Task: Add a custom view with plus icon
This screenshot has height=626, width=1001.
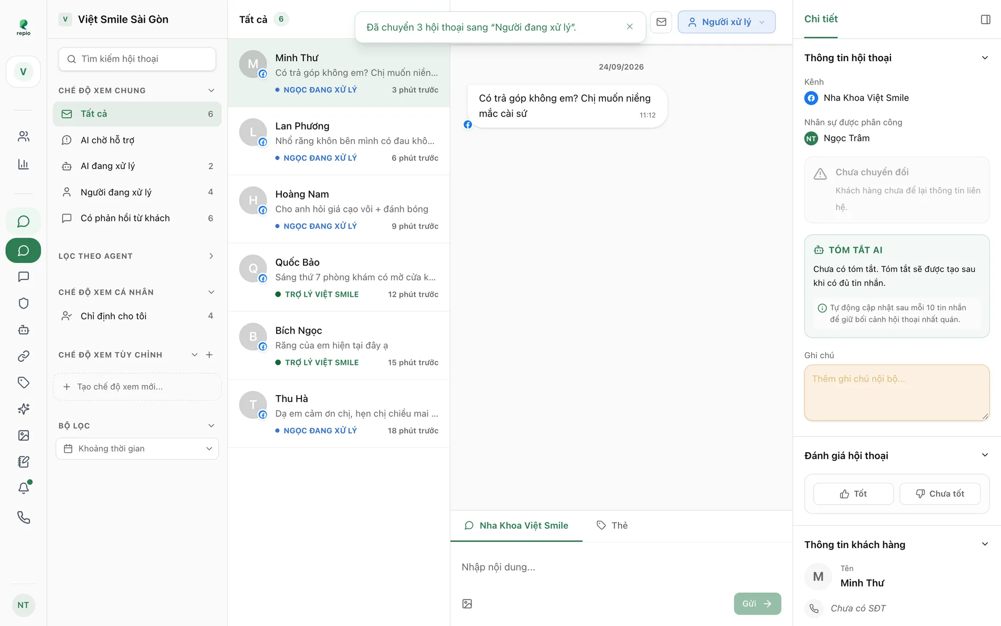Action: point(209,355)
